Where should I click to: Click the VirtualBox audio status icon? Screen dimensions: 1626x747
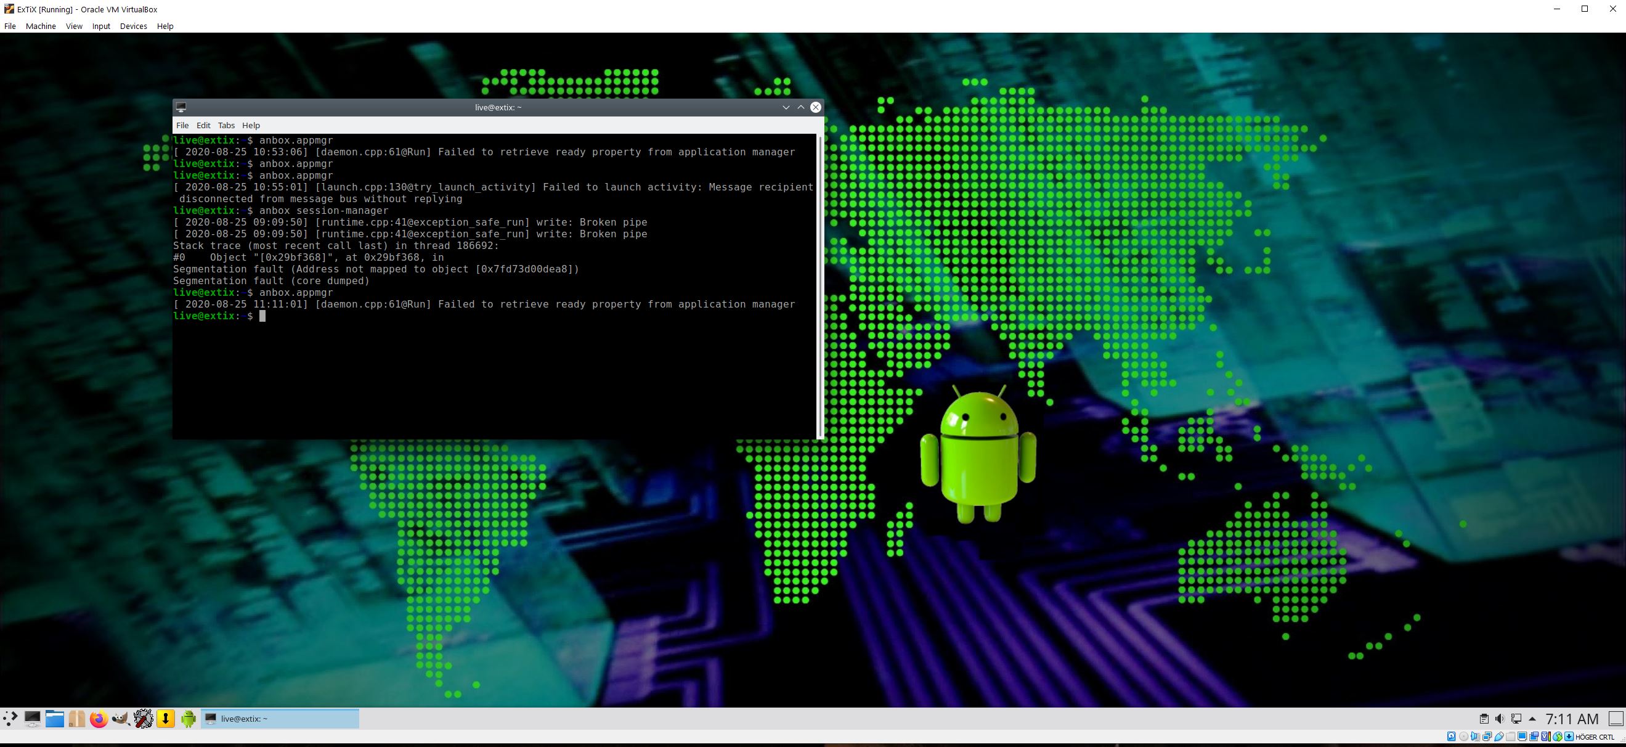(x=1476, y=737)
